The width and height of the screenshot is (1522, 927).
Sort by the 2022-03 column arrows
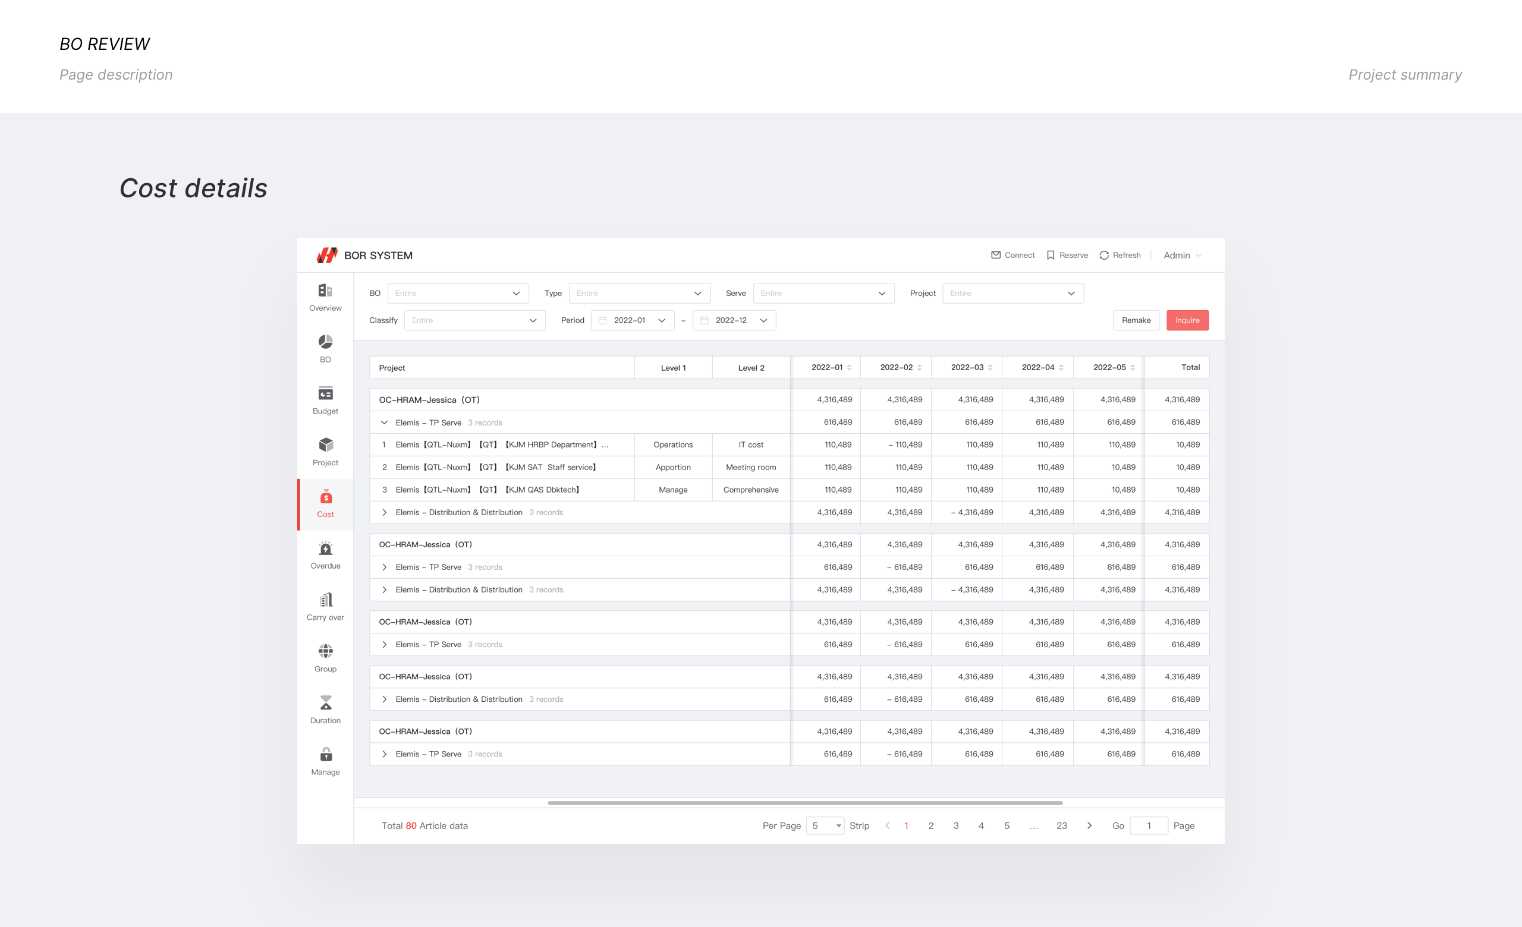(990, 368)
